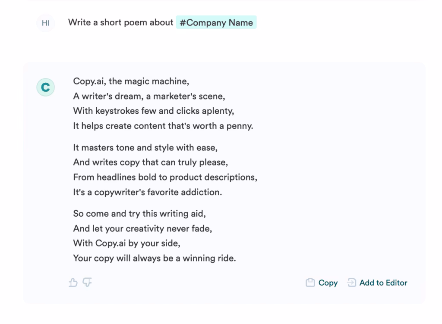Click the 'HI' user avatar
The image size is (442, 324).
click(45, 23)
